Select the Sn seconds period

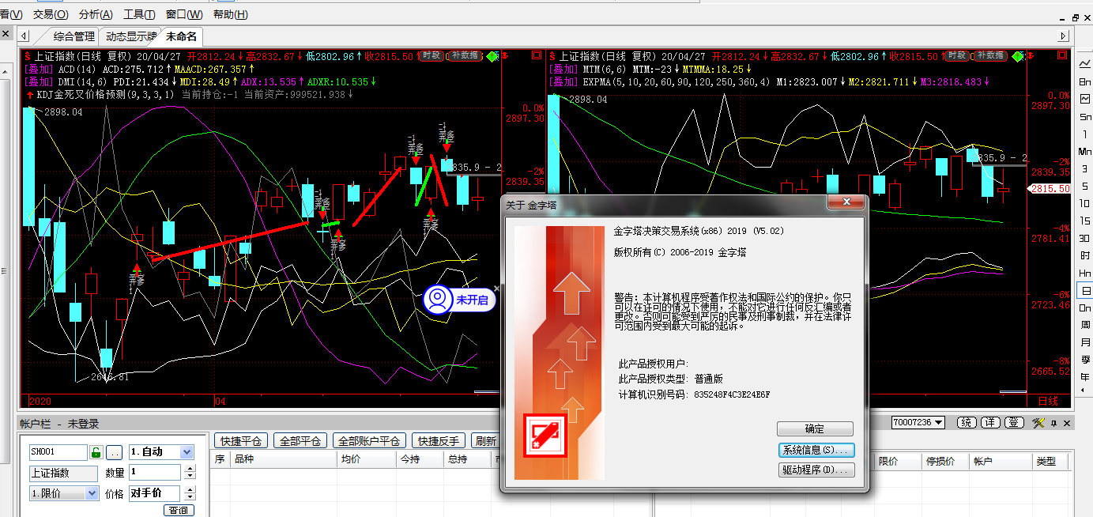(1085, 117)
